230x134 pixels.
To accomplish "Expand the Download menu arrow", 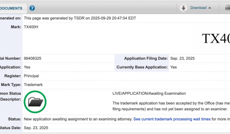I will click(x=210, y=8).
